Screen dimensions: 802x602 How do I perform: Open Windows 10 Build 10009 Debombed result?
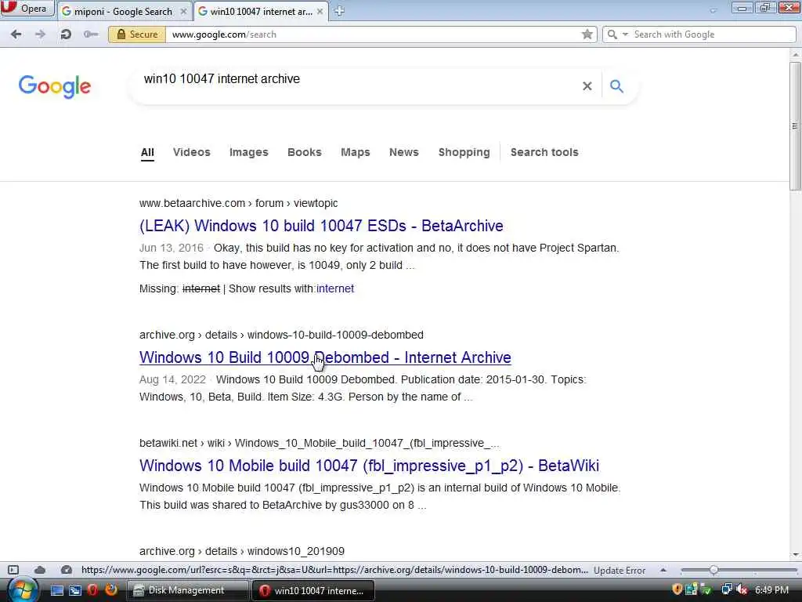coord(325,357)
